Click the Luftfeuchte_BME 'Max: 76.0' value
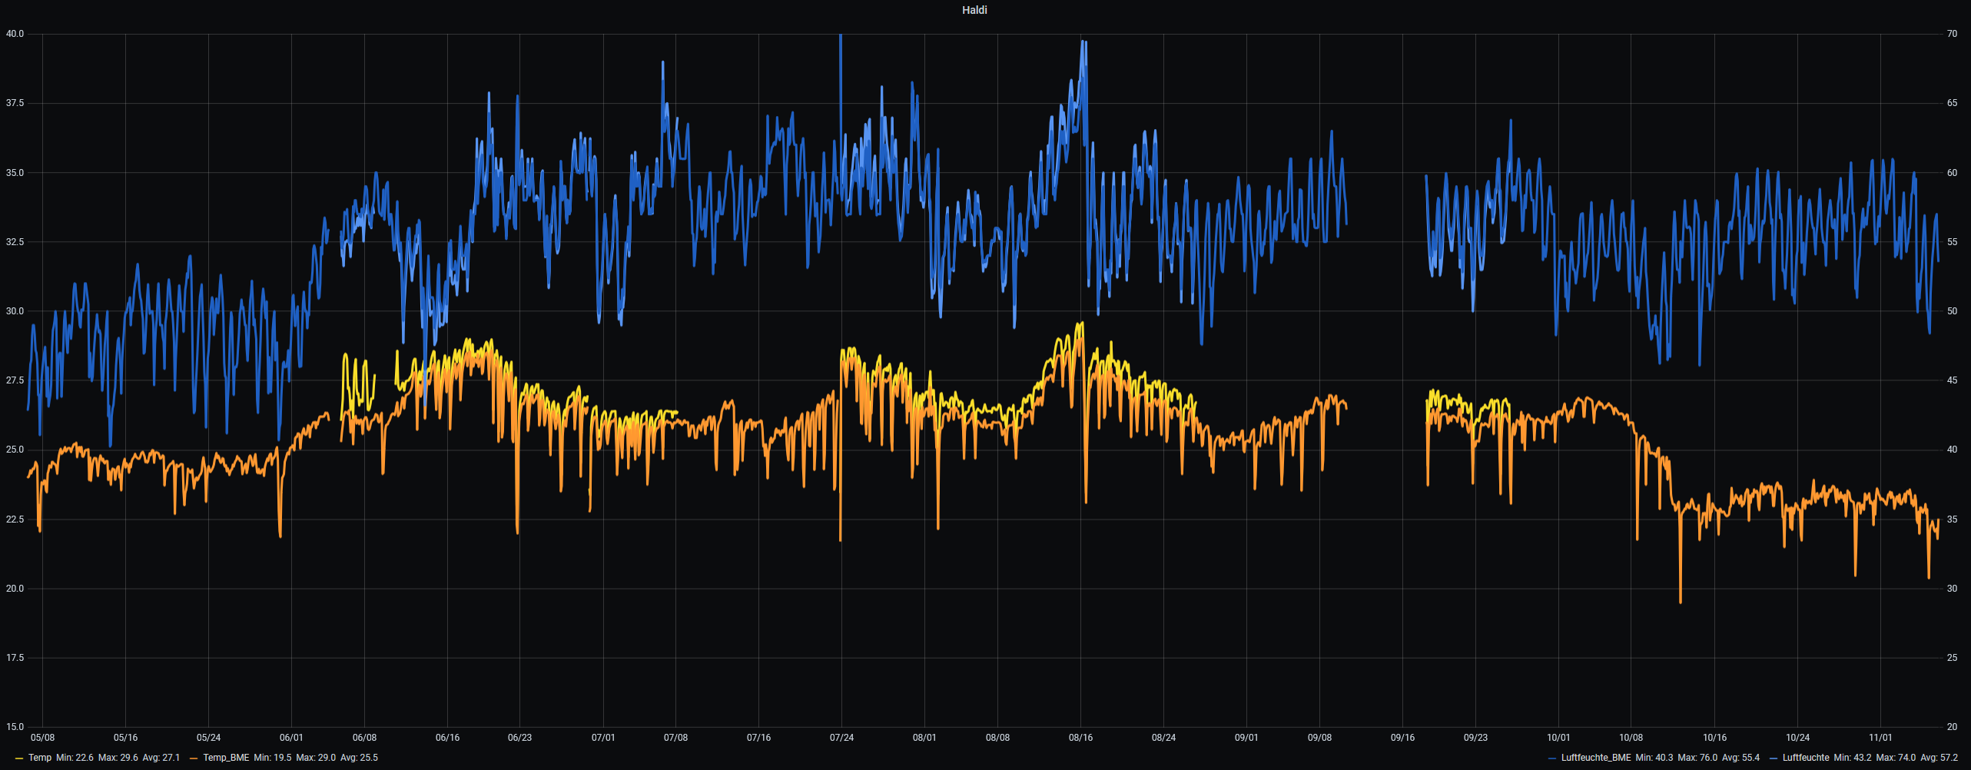Viewport: 1971px width, 770px height. coord(1697,758)
